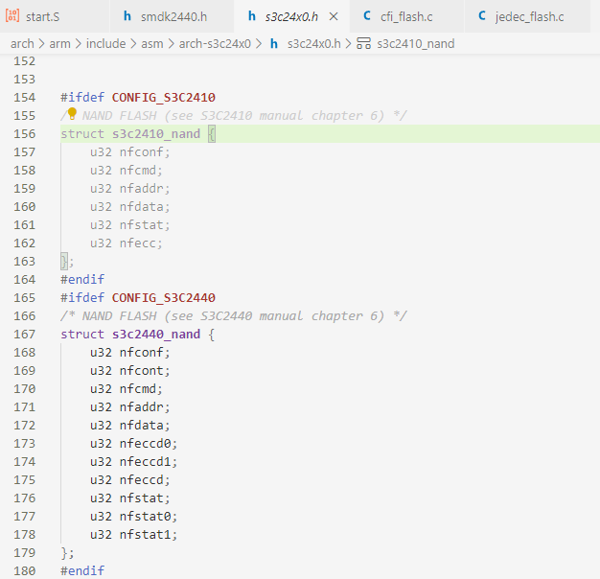Open the arm breadcrumb folder

point(59,44)
